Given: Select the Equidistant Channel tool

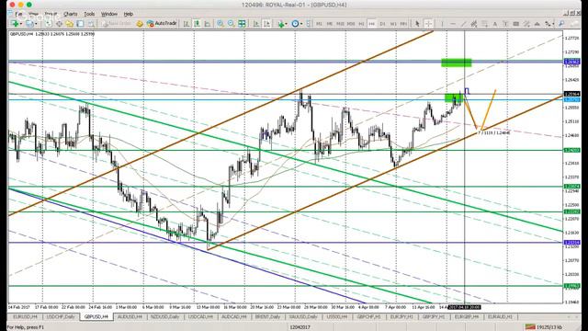Looking at the screenshot, I should pos(474,24).
